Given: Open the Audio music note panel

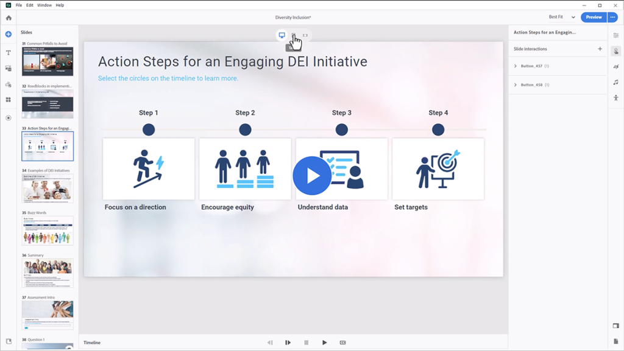Looking at the screenshot, I should tap(615, 82).
